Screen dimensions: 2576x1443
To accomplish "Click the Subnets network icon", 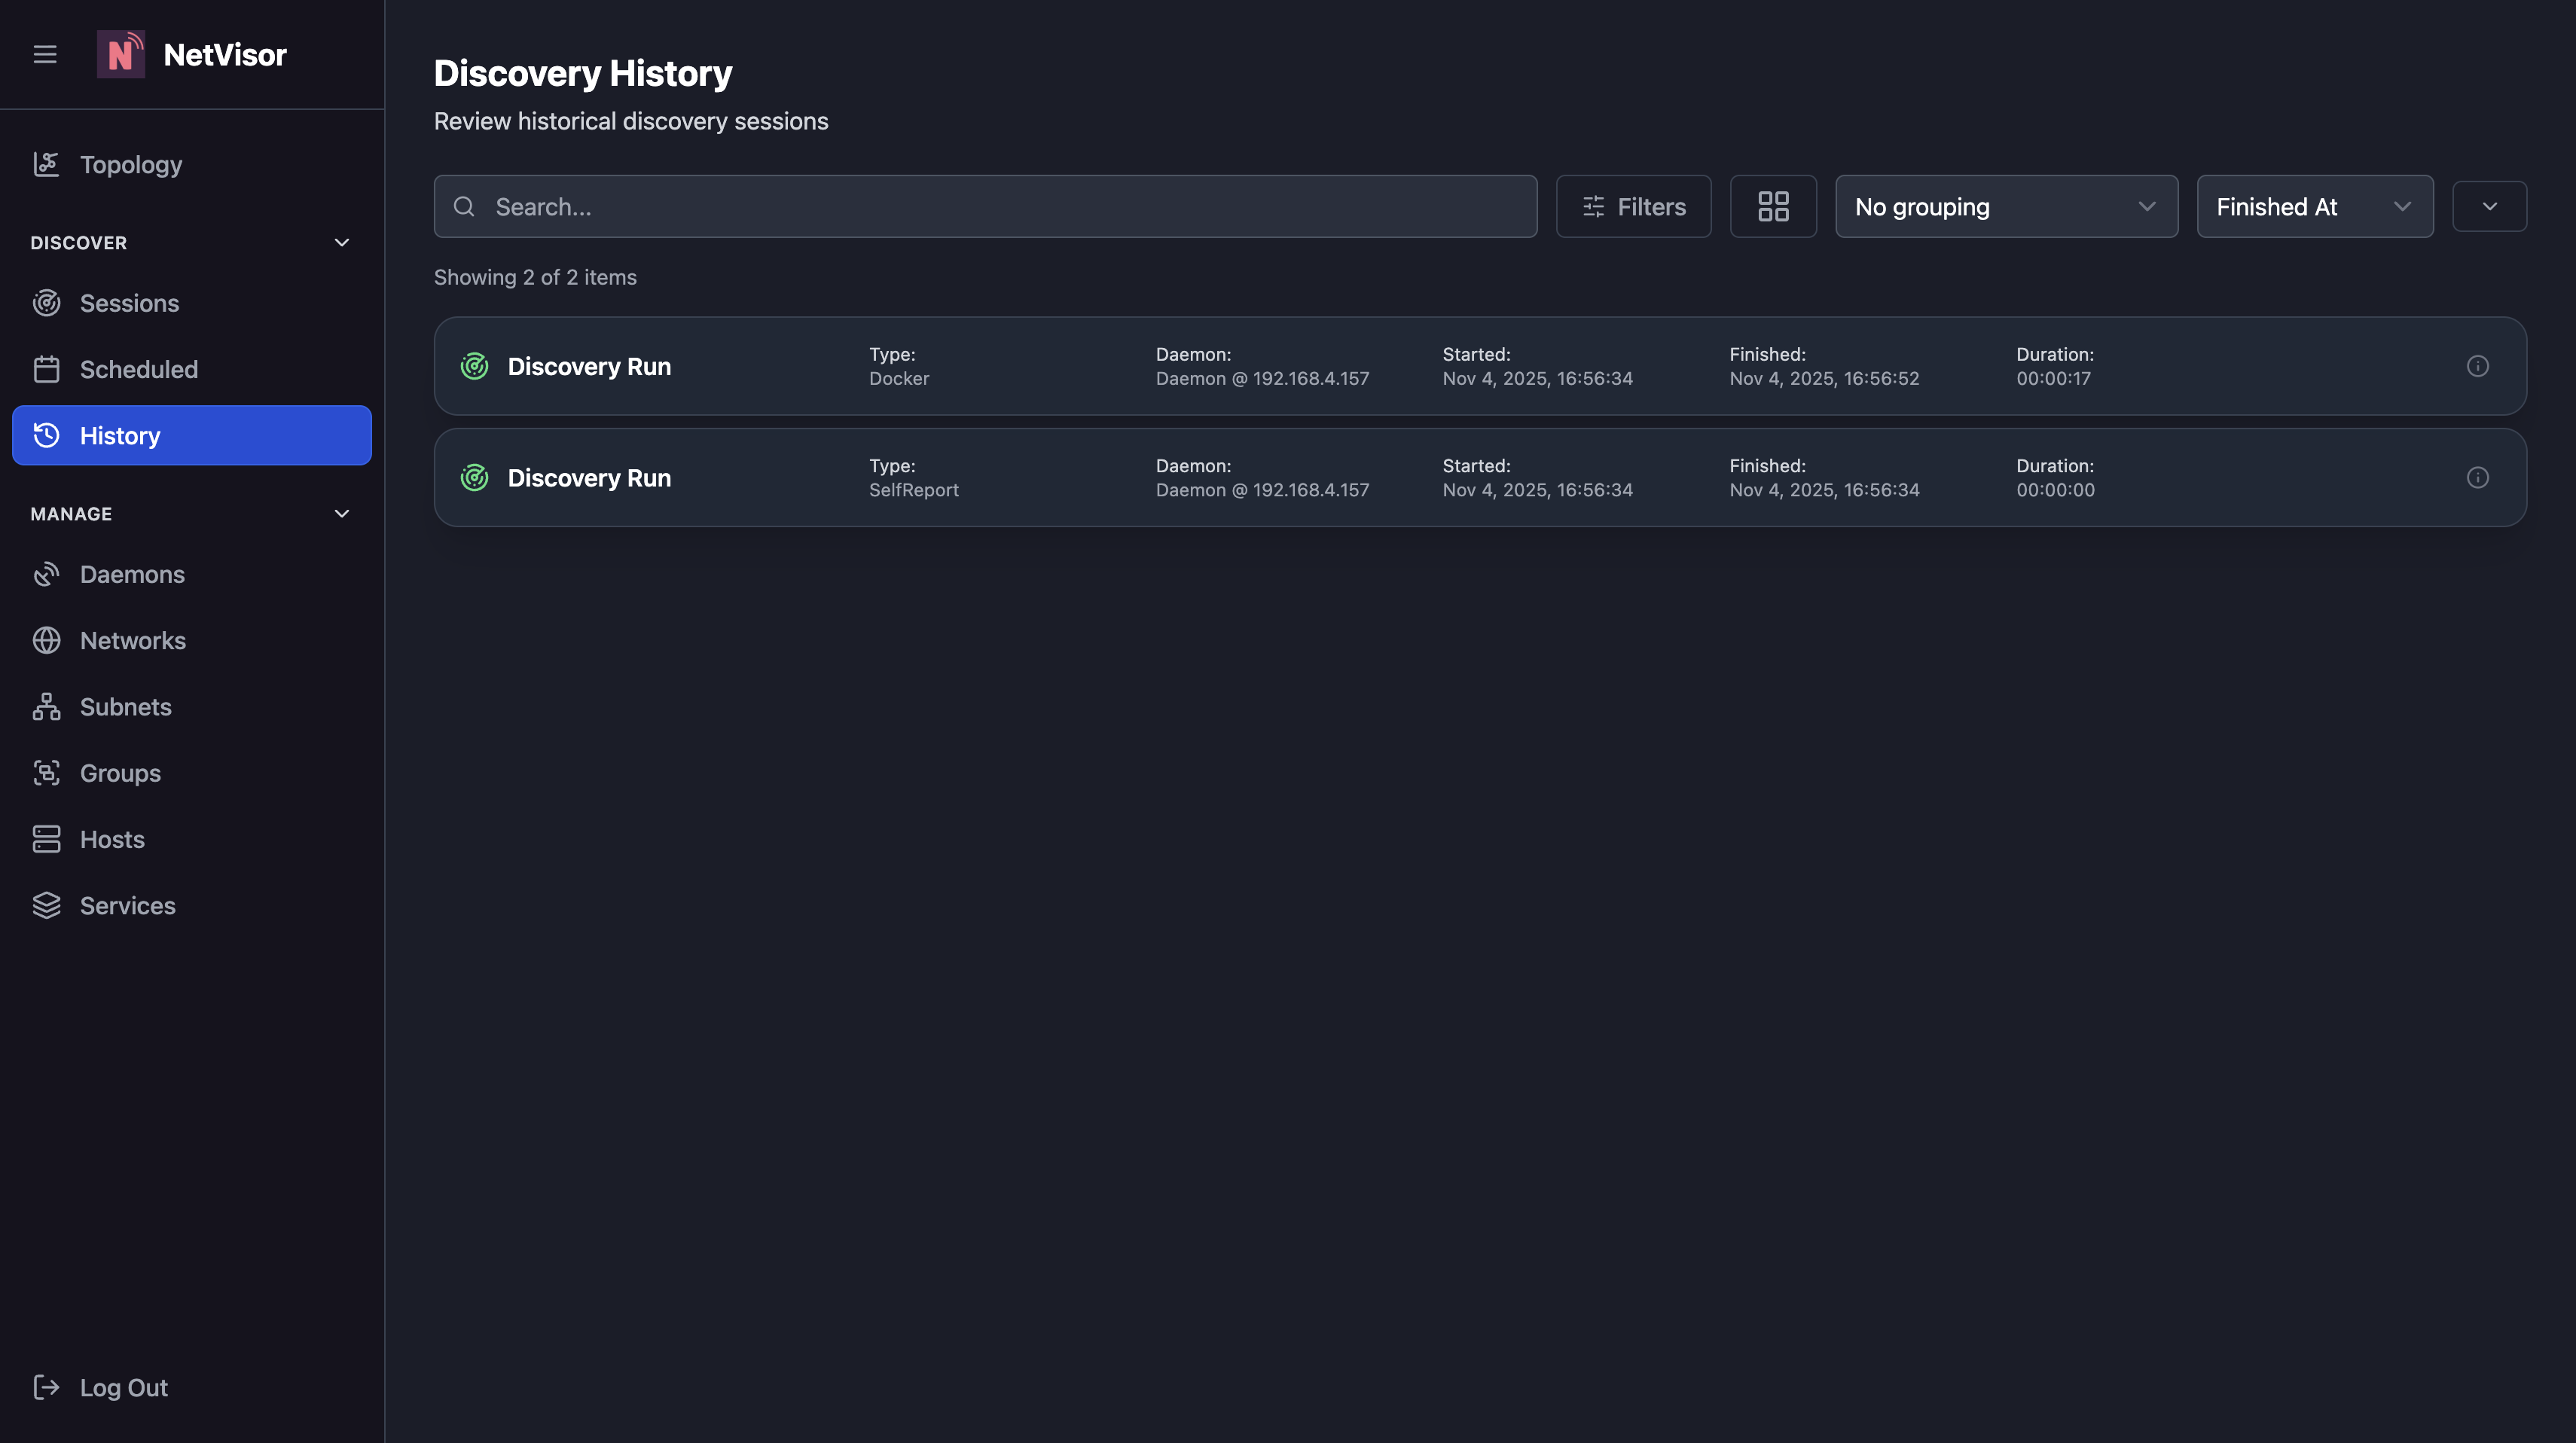I will tap(46, 707).
